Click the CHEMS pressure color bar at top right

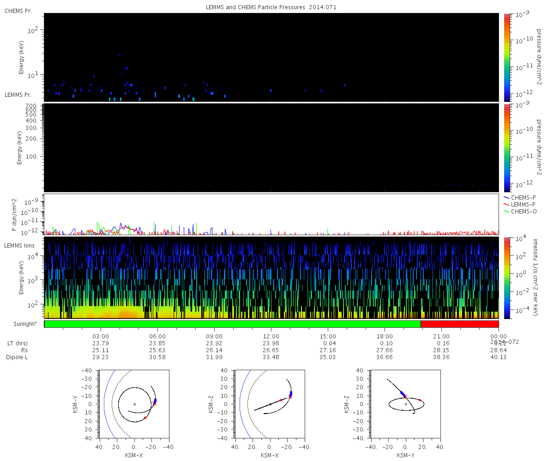pos(507,57)
